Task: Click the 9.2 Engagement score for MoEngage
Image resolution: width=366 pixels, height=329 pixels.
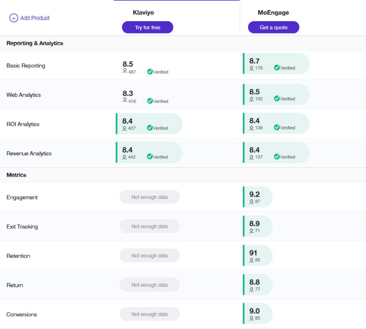Action: (254, 194)
